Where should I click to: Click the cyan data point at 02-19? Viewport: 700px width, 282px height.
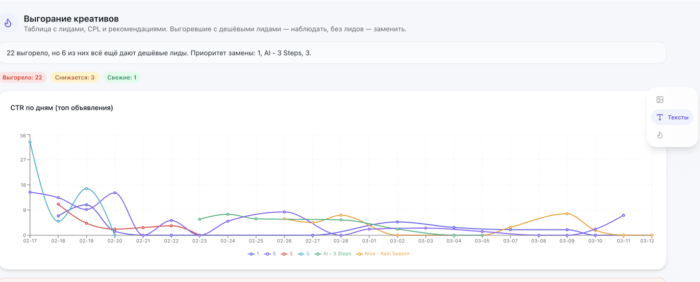tap(87, 188)
